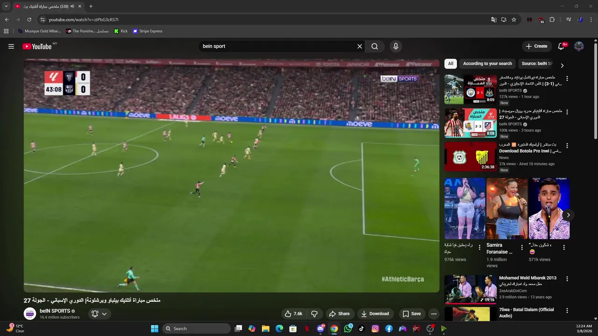
Task: Open the 8:05 highlights thumbnail with 3-1 score
Action: pyautogui.click(x=470, y=89)
